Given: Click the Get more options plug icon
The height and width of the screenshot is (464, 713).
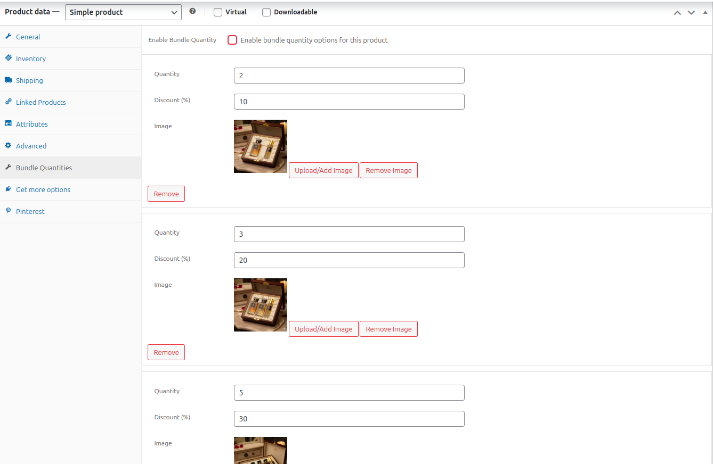Looking at the screenshot, I should tap(9, 189).
